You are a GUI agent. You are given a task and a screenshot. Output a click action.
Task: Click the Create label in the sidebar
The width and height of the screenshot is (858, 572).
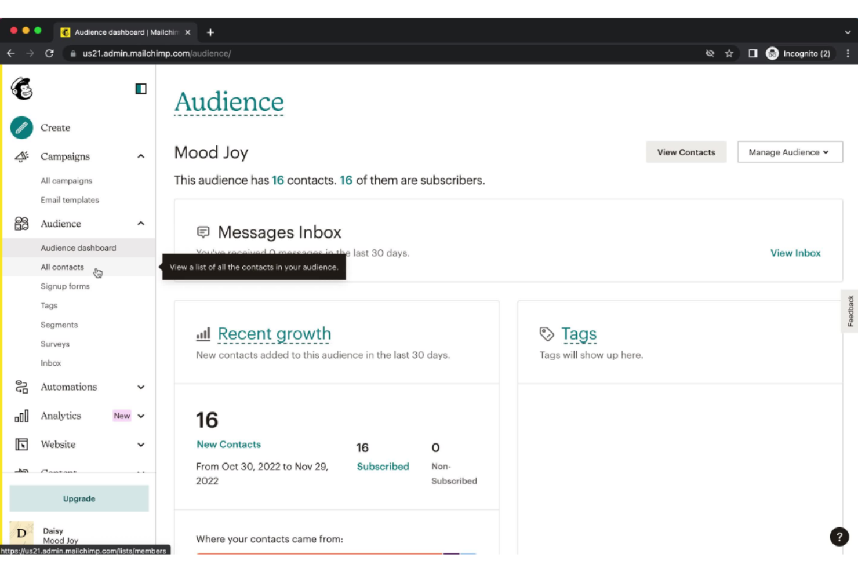(55, 127)
